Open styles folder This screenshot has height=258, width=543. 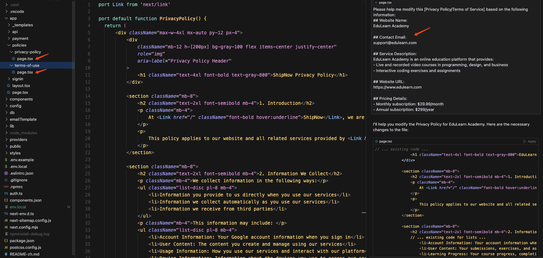click(x=15, y=153)
